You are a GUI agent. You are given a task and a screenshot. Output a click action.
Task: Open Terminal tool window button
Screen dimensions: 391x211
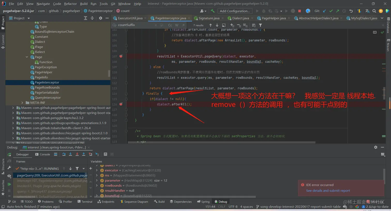pyautogui.click(x=85, y=202)
